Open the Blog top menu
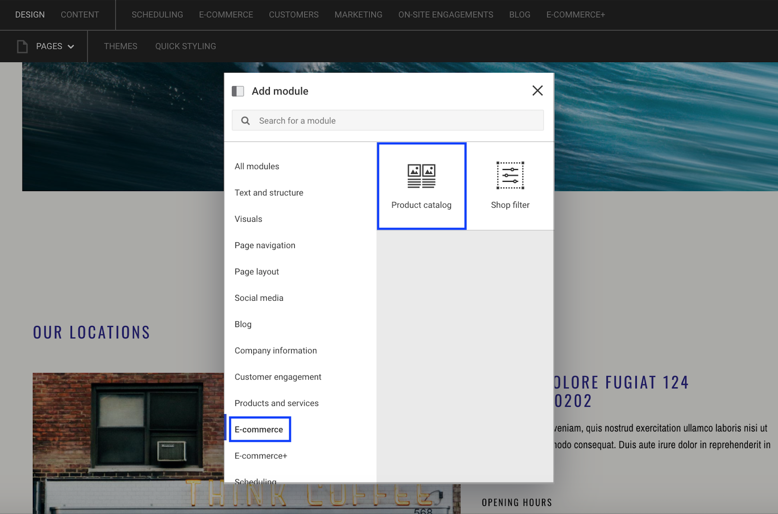This screenshot has width=778, height=514. [x=519, y=15]
